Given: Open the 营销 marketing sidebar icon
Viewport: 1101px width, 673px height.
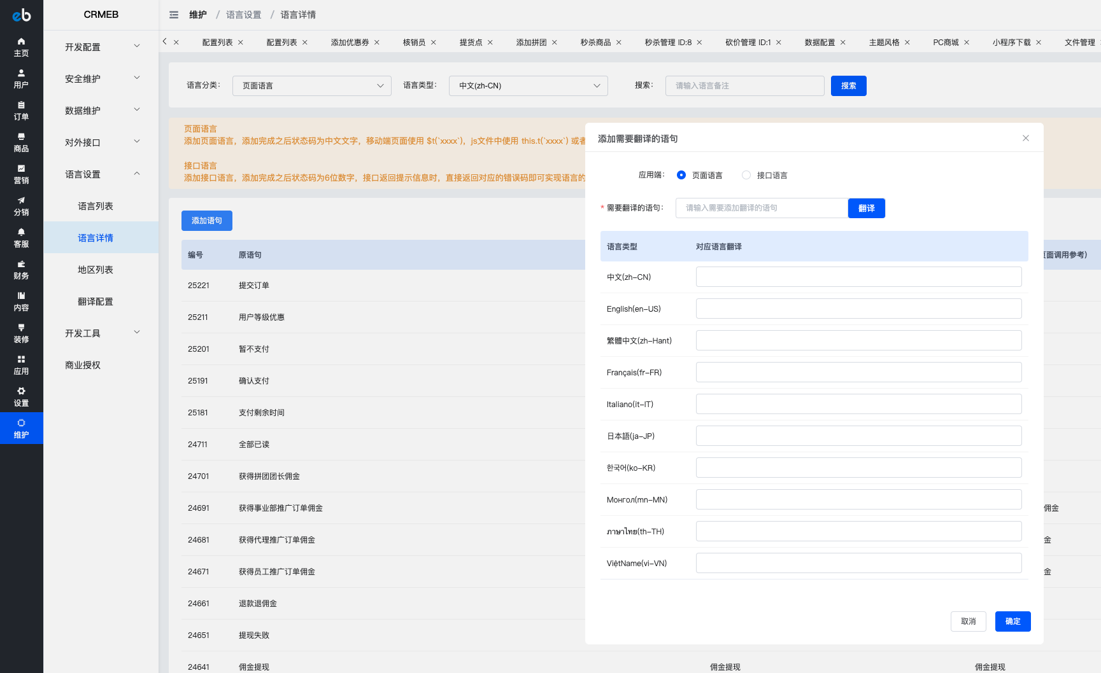Looking at the screenshot, I should [21, 174].
